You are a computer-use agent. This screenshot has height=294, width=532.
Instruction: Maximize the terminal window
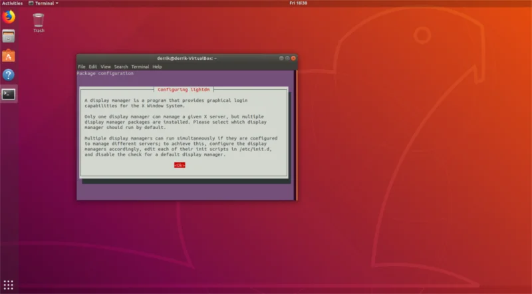click(x=287, y=58)
